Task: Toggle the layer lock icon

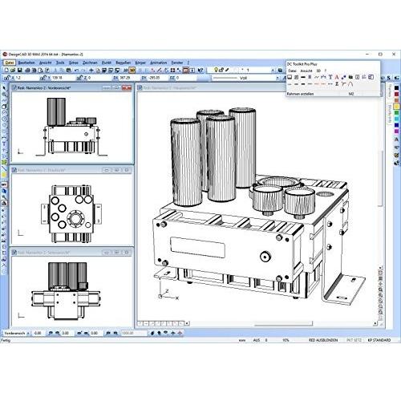Action: (x=221, y=70)
